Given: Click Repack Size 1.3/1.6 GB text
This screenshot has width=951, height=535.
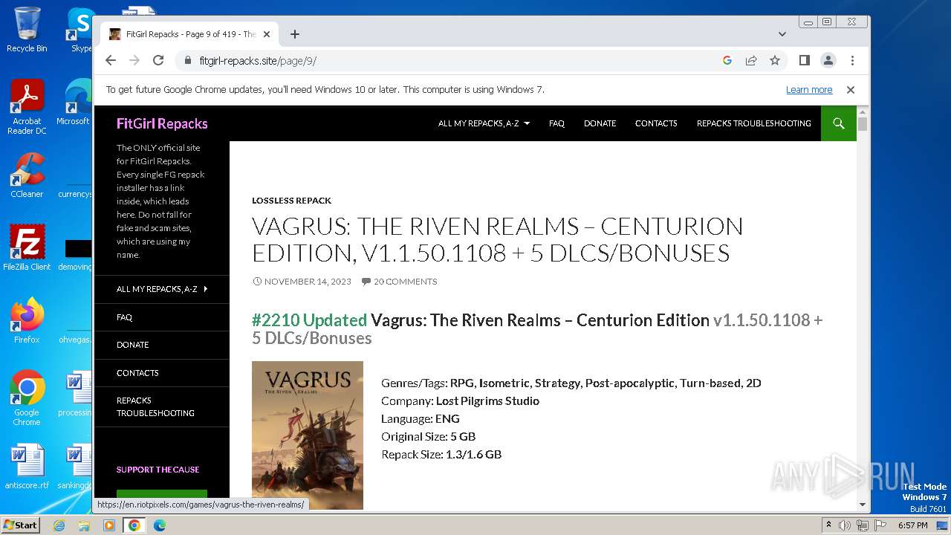Looking at the screenshot, I should pos(441,454).
